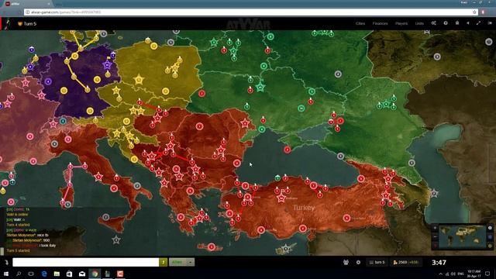Click the blue square icon right of minimap
This screenshot has width=496, height=279.
tap(490, 236)
